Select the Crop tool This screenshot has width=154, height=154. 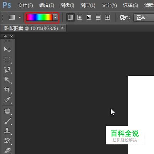click(7, 89)
